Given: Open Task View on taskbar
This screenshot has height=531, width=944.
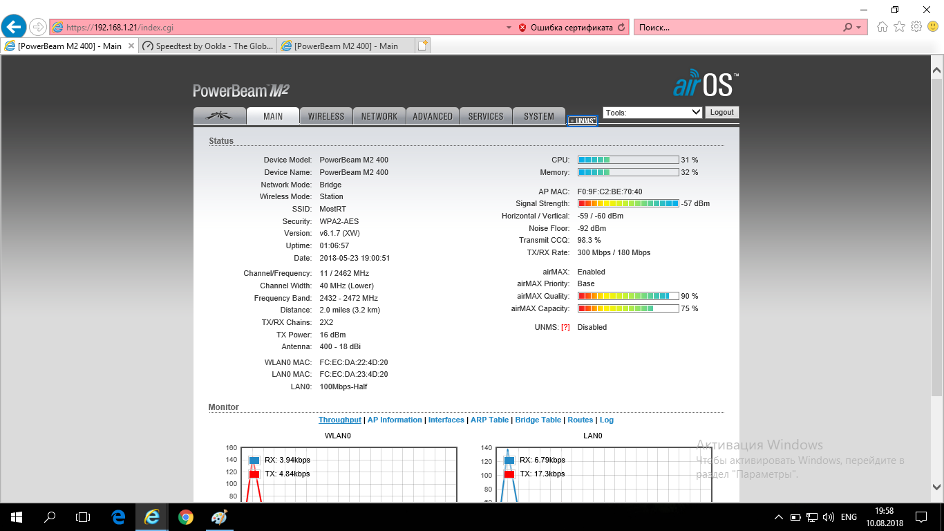Looking at the screenshot, I should click(x=83, y=516).
